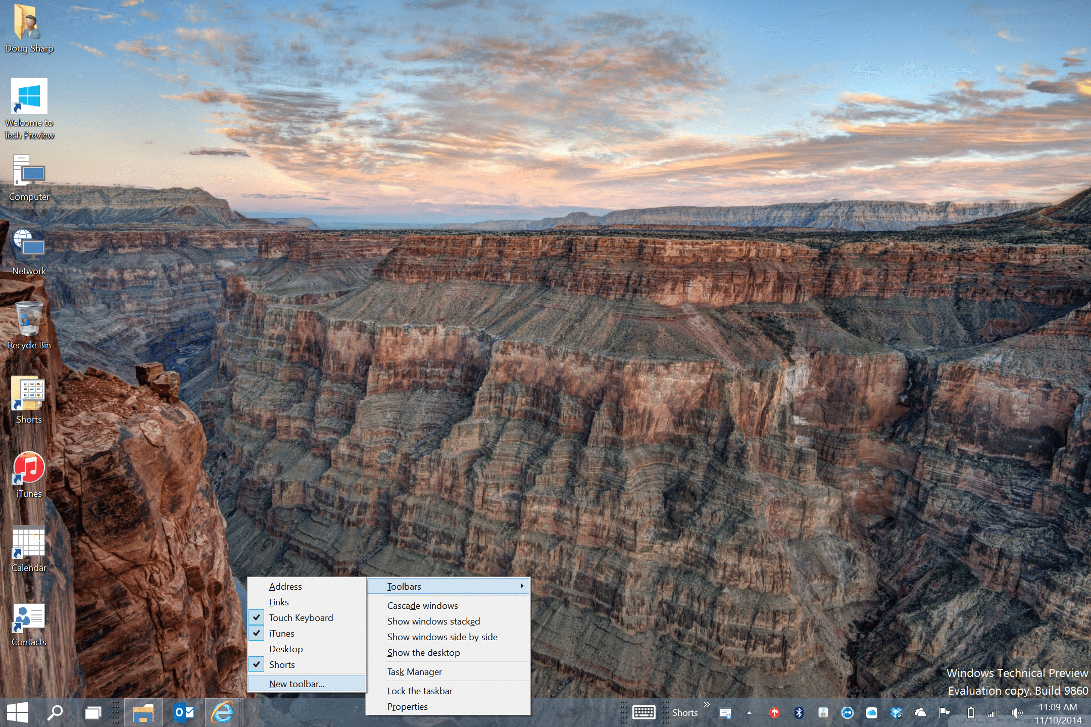Open taskbar Properties

pos(448,706)
